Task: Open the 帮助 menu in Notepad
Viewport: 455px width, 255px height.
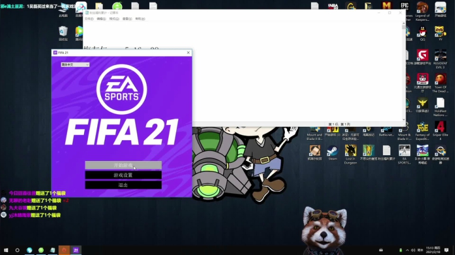Action: coord(140,19)
